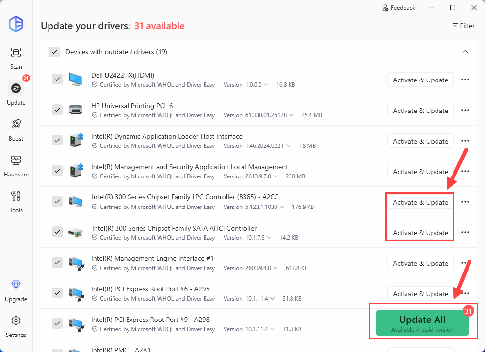Expand version 2613.9.7.0 dropdown
Viewport: 485px width, 352px height.
click(x=275, y=176)
